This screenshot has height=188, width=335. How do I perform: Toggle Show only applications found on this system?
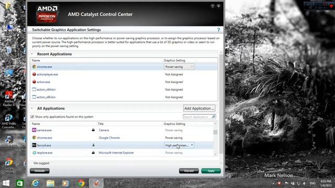(32, 117)
